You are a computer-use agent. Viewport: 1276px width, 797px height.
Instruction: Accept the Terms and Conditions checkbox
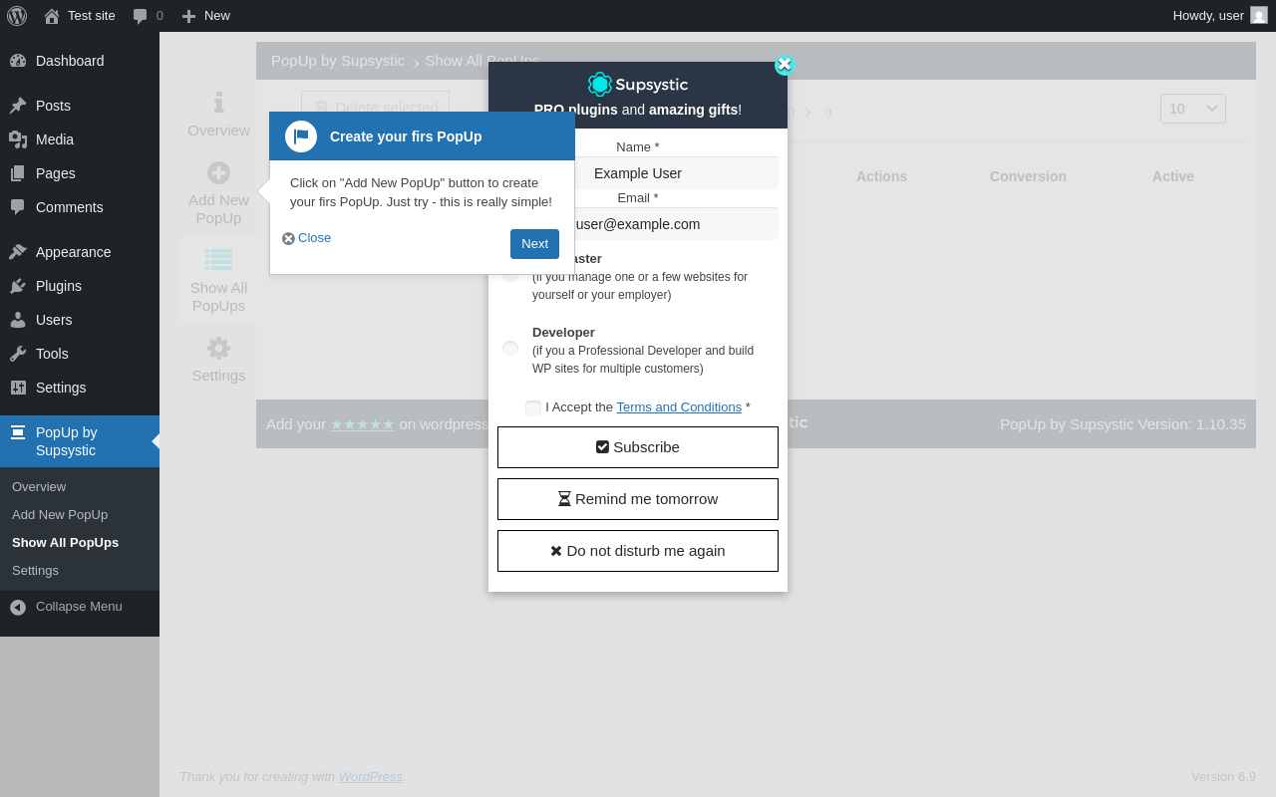coord(533,407)
